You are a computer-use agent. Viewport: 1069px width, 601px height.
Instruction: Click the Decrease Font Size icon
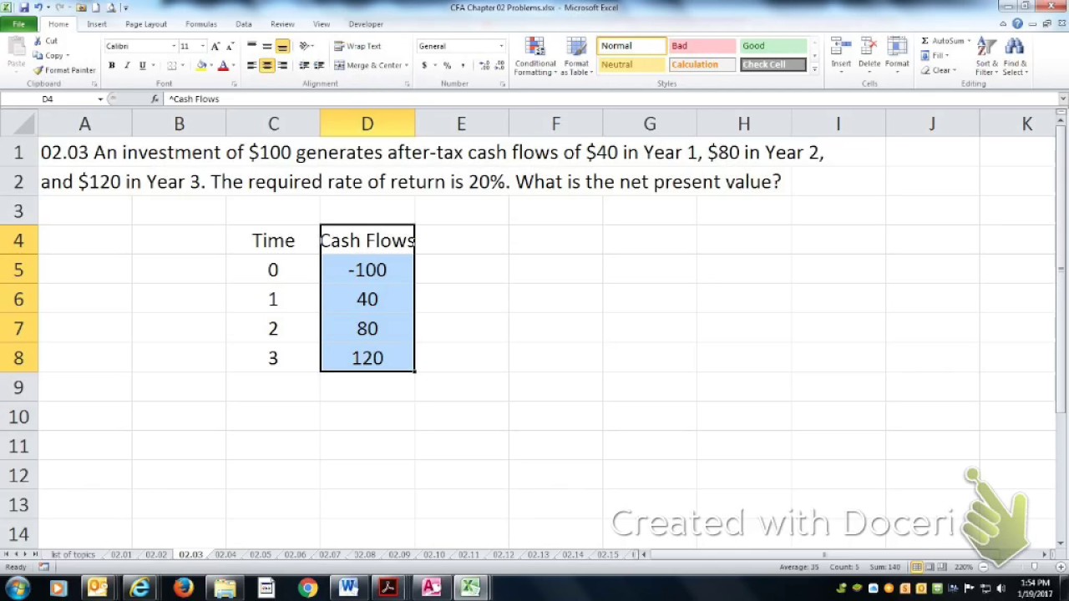click(230, 46)
